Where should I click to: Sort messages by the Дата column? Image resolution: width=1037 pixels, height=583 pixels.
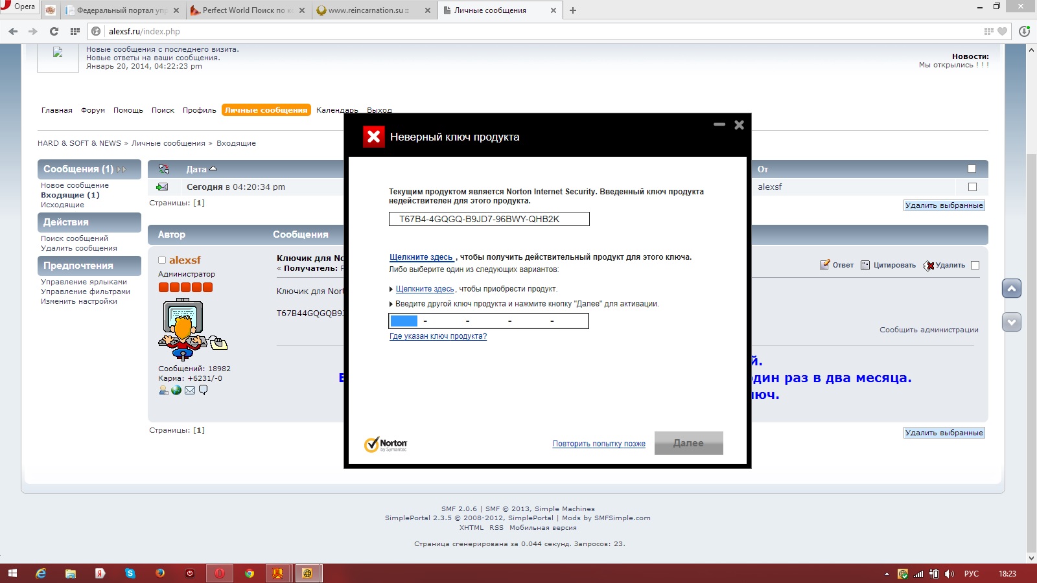point(202,170)
